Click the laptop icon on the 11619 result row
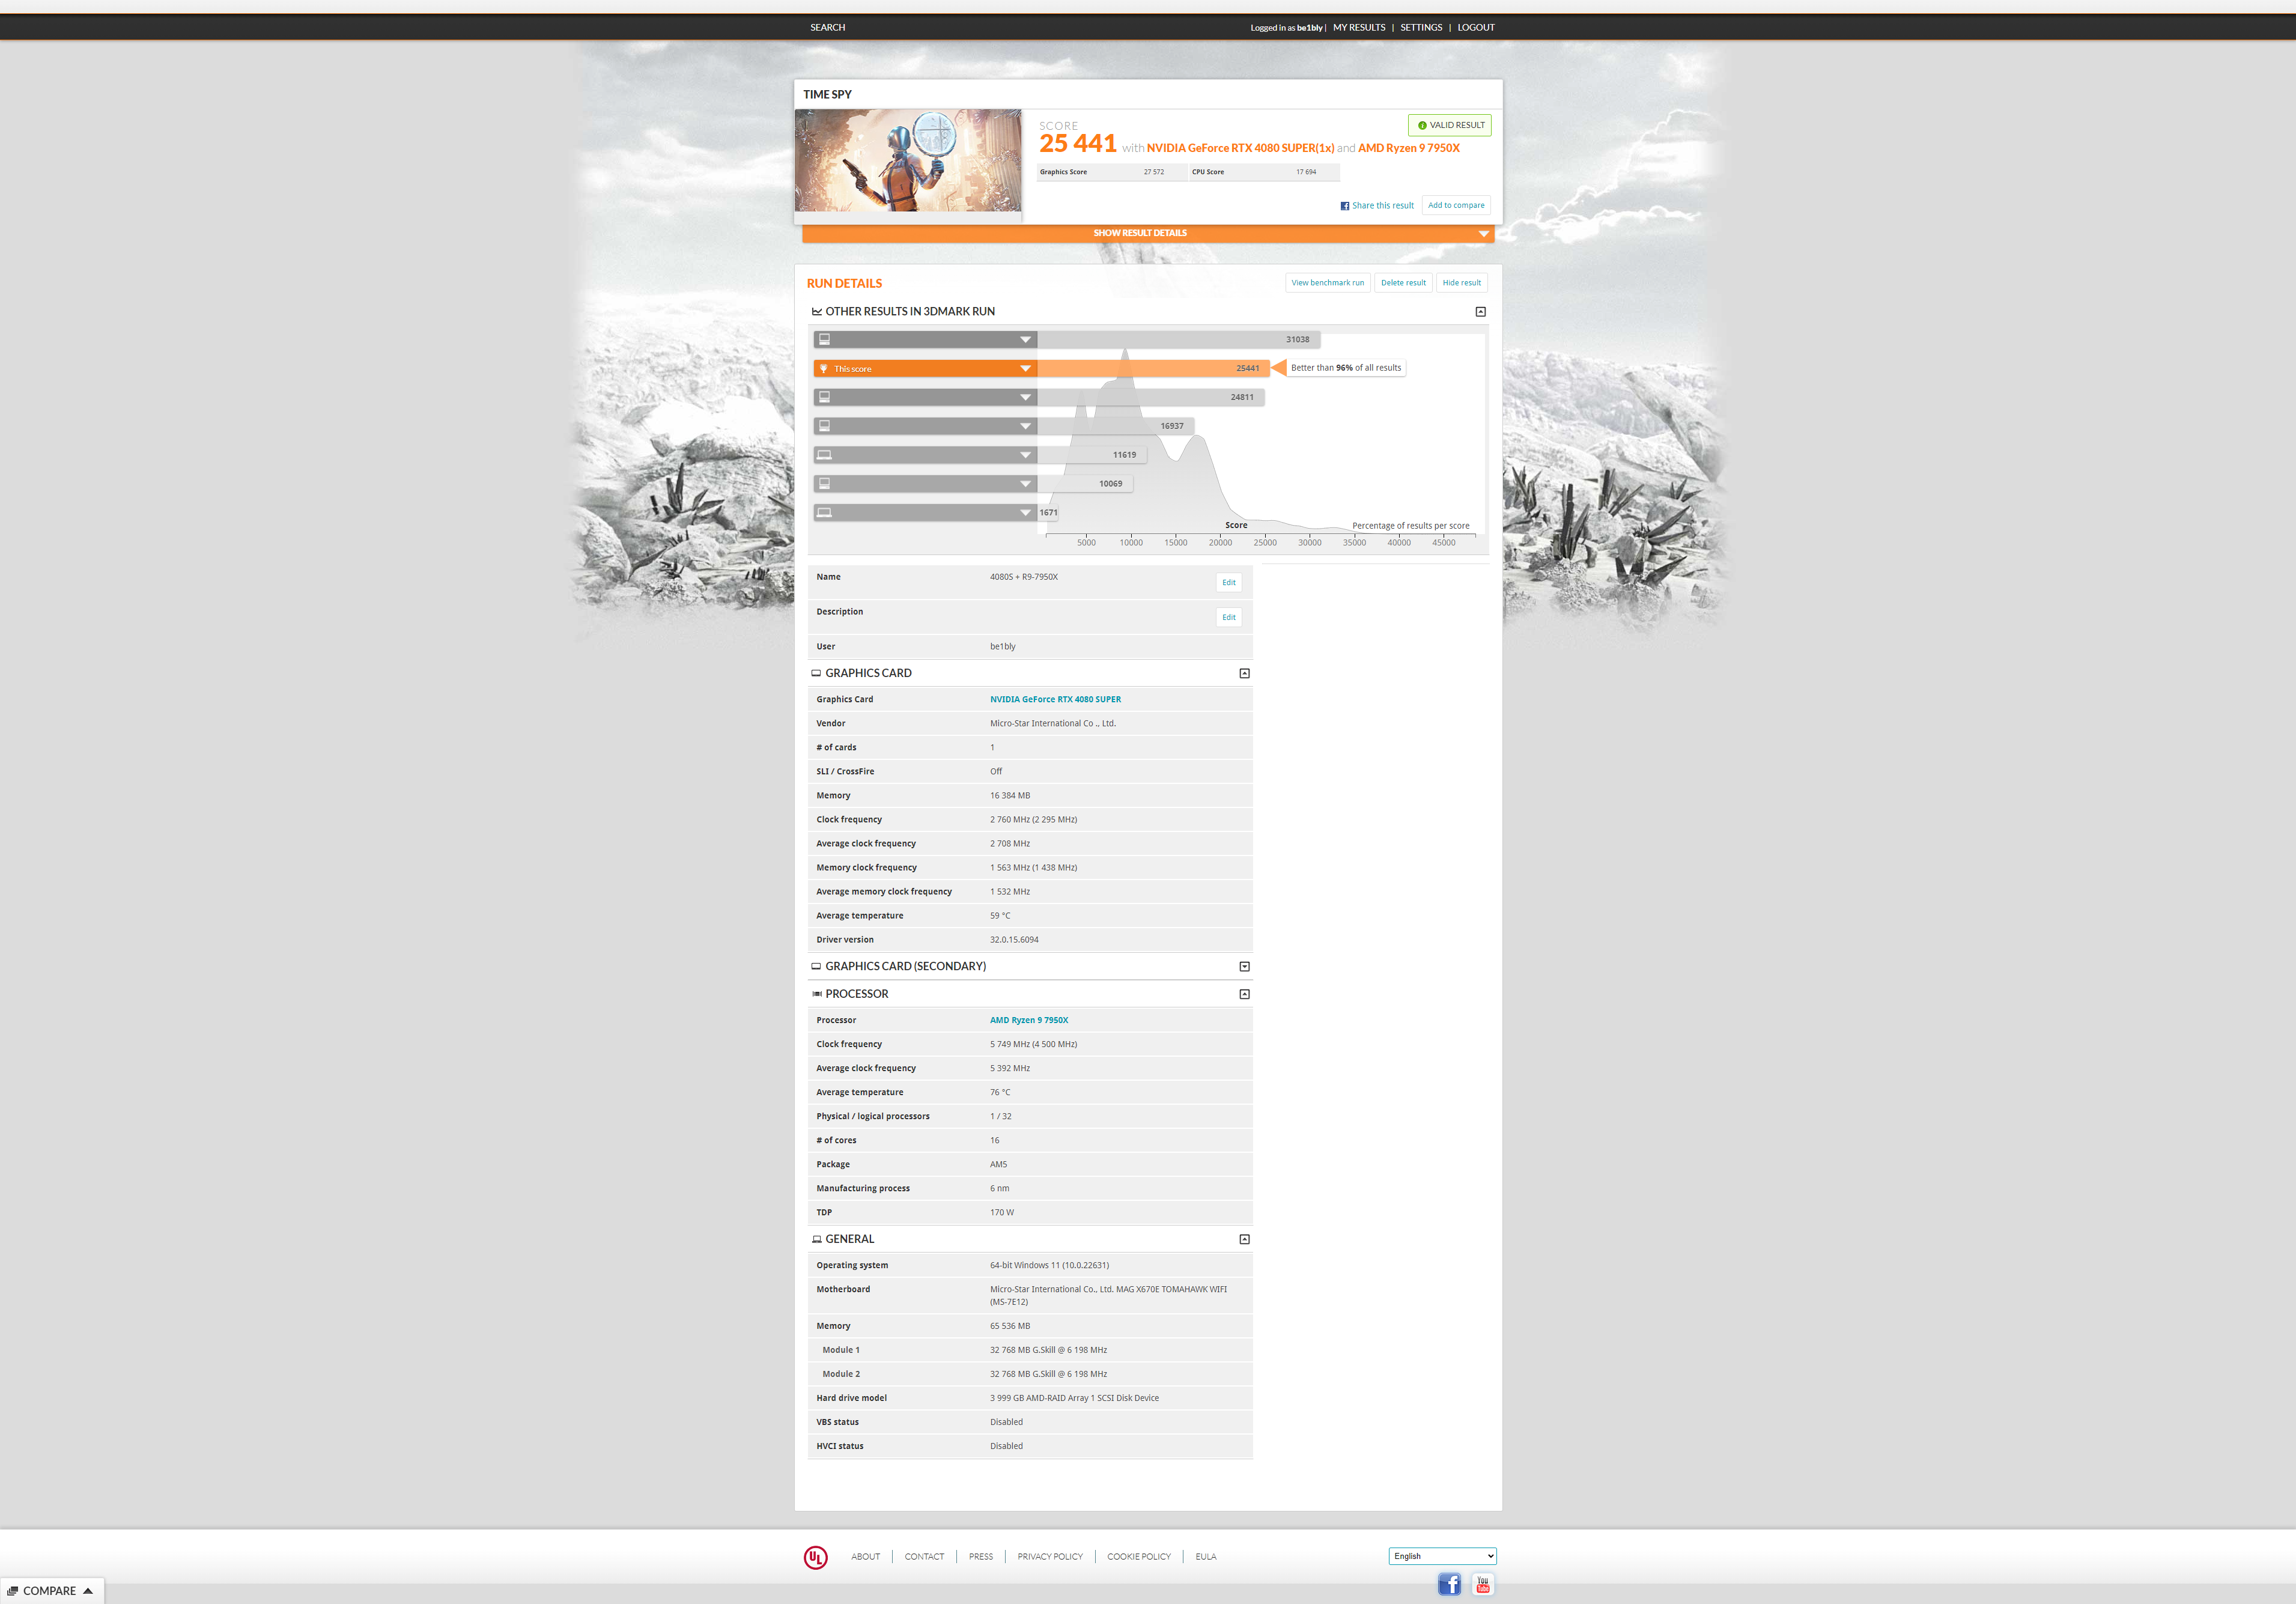The height and width of the screenshot is (1604, 2296). point(824,455)
